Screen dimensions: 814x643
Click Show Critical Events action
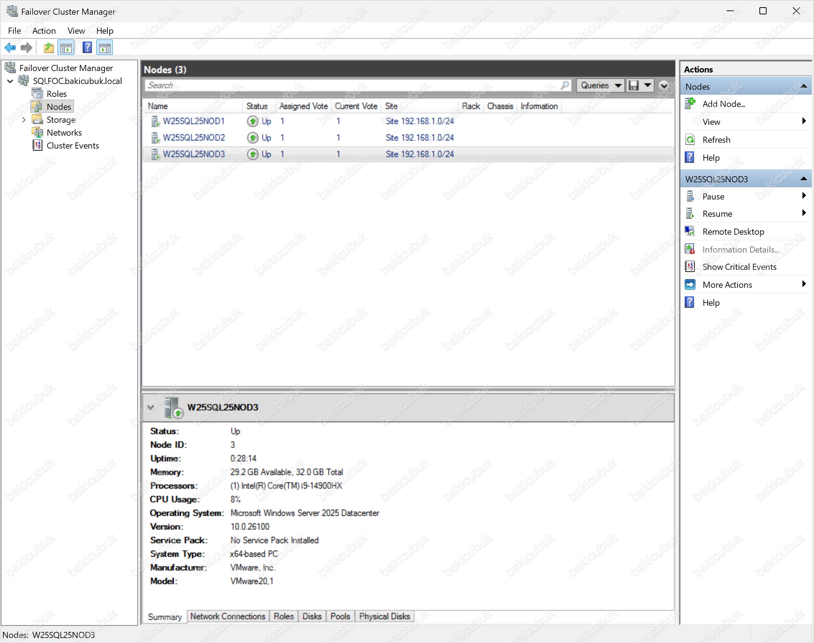click(x=739, y=267)
